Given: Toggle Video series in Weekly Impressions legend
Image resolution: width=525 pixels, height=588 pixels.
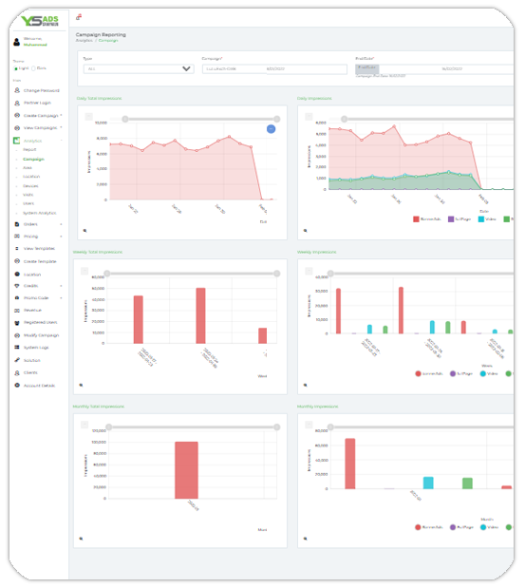Looking at the screenshot, I should point(489,373).
